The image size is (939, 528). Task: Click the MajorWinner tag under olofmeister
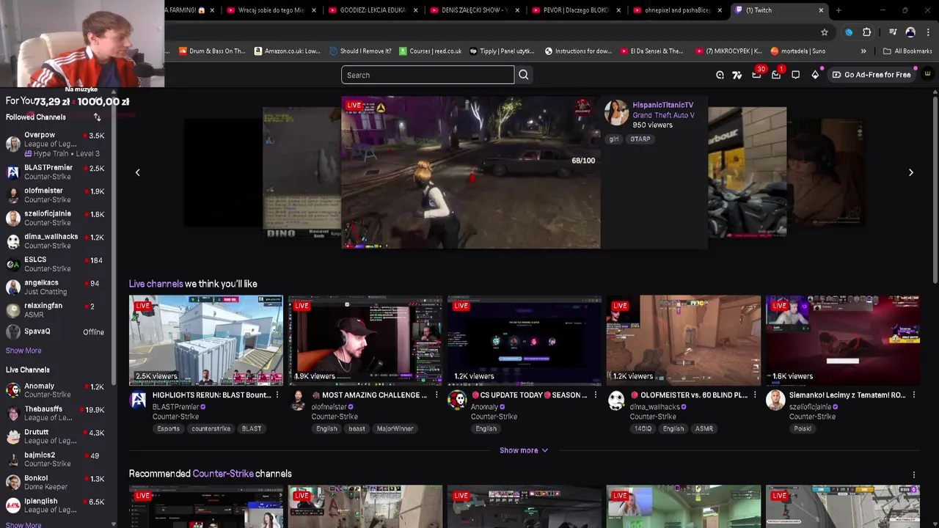click(395, 429)
